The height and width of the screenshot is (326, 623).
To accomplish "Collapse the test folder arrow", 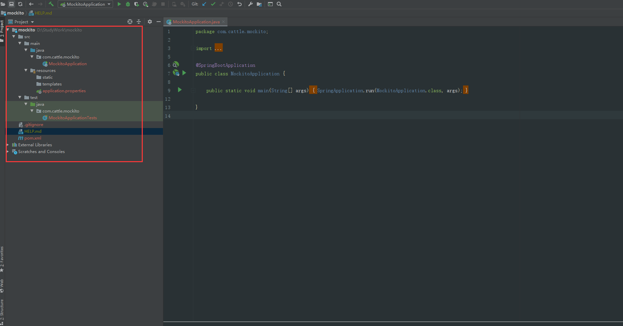I will coord(20,97).
